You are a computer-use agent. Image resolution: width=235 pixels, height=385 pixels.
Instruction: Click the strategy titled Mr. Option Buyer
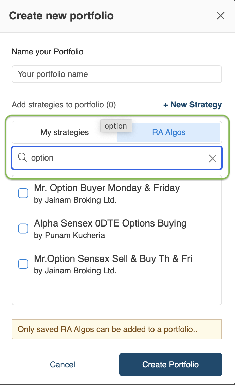(x=107, y=188)
